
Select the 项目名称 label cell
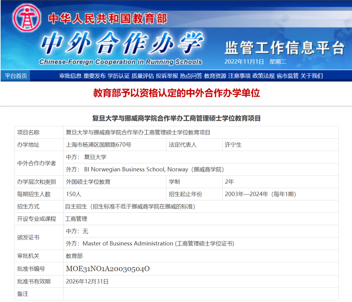(x=39, y=132)
